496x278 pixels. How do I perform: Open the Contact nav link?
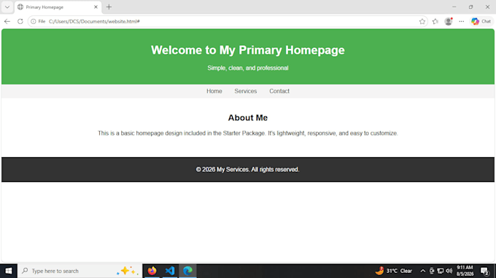click(279, 91)
